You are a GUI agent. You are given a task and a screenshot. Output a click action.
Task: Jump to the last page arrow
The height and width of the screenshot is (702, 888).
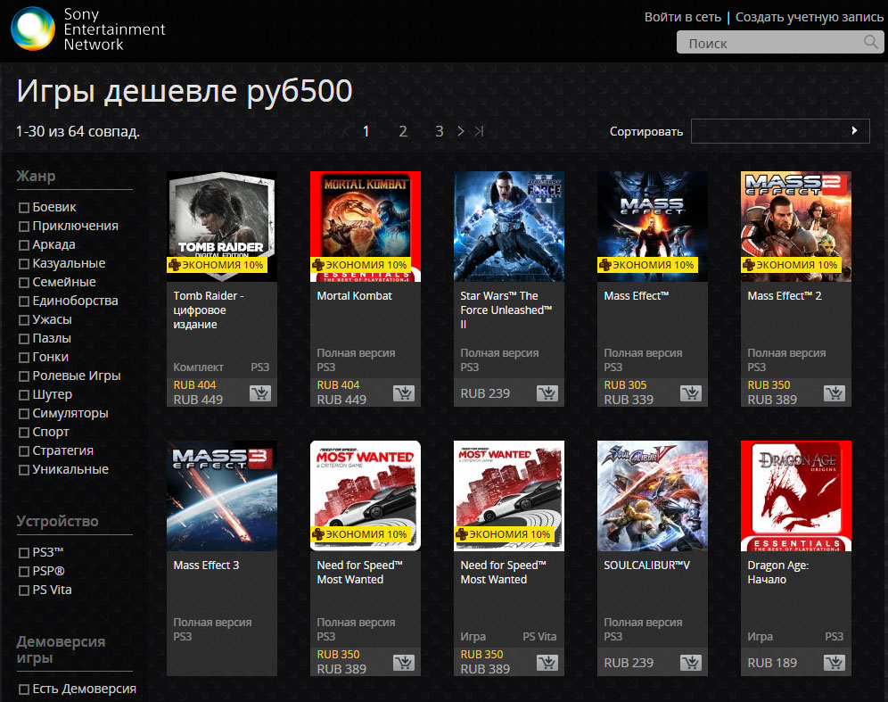[480, 131]
